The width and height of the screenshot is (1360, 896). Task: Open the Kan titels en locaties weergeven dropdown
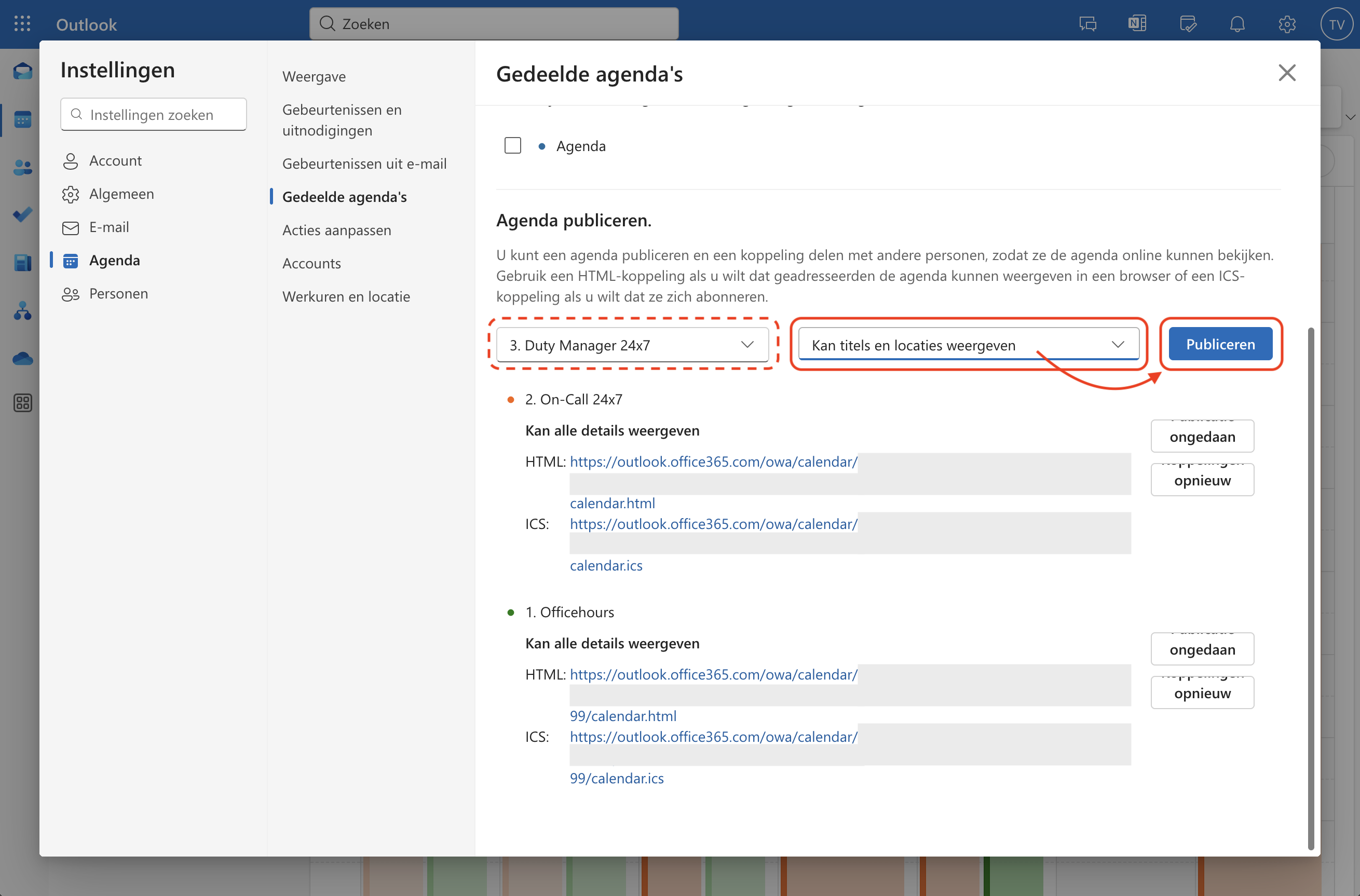pos(968,345)
